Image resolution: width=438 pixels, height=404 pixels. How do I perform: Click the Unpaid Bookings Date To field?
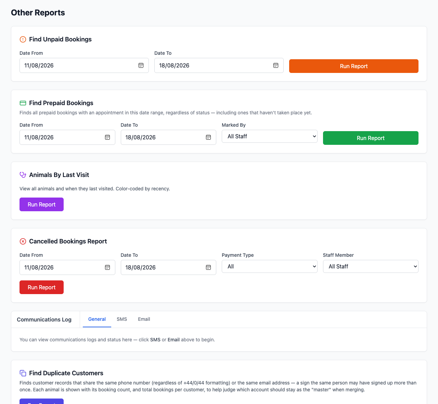click(219, 65)
